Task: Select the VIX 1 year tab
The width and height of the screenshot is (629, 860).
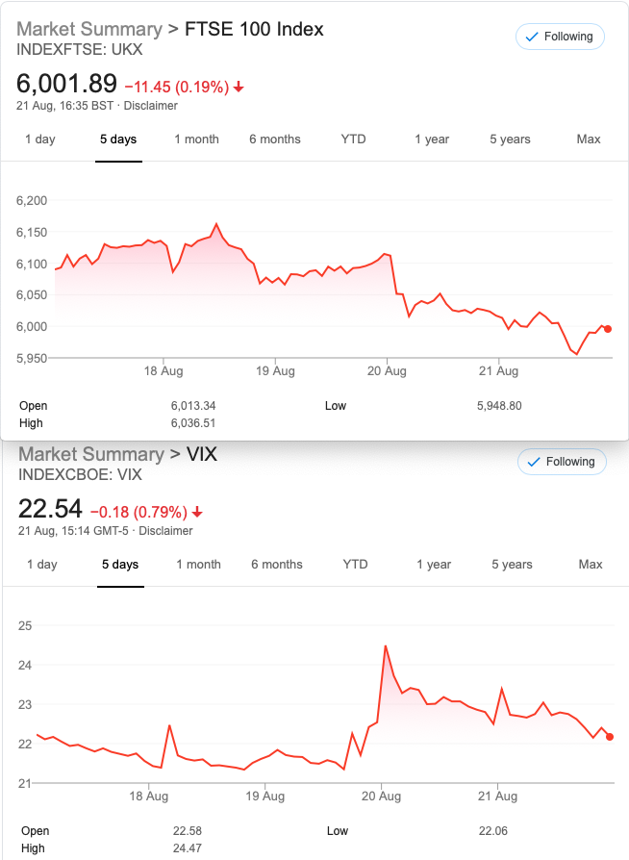Action: pyautogui.click(x=434, y=565)
